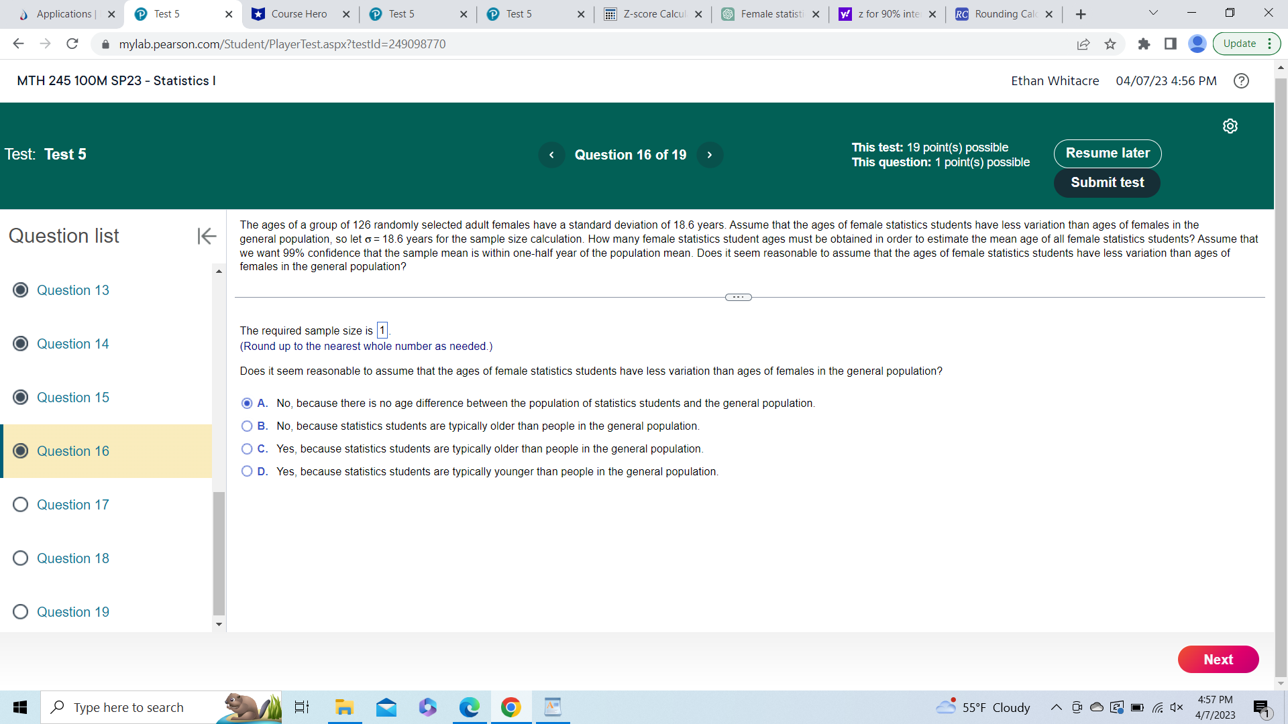Open the test settings gear icon

click(1230, 126)
